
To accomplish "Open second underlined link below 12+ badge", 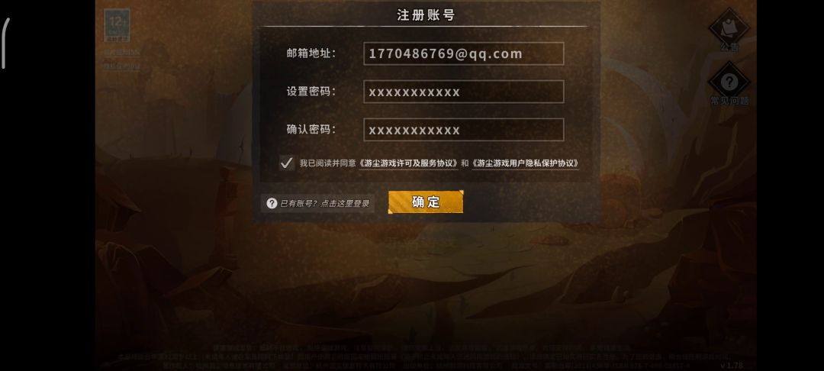I will (122, 66).
